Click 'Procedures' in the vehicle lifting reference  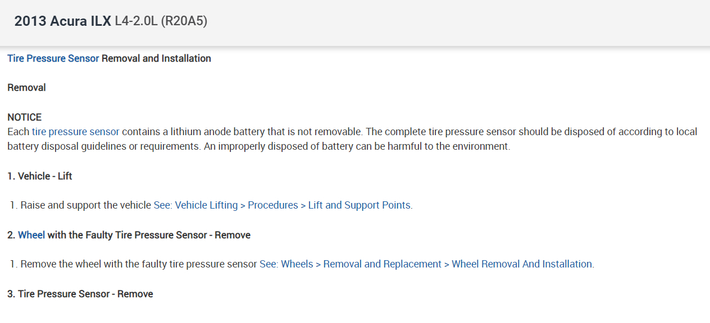tap(272, 205)
